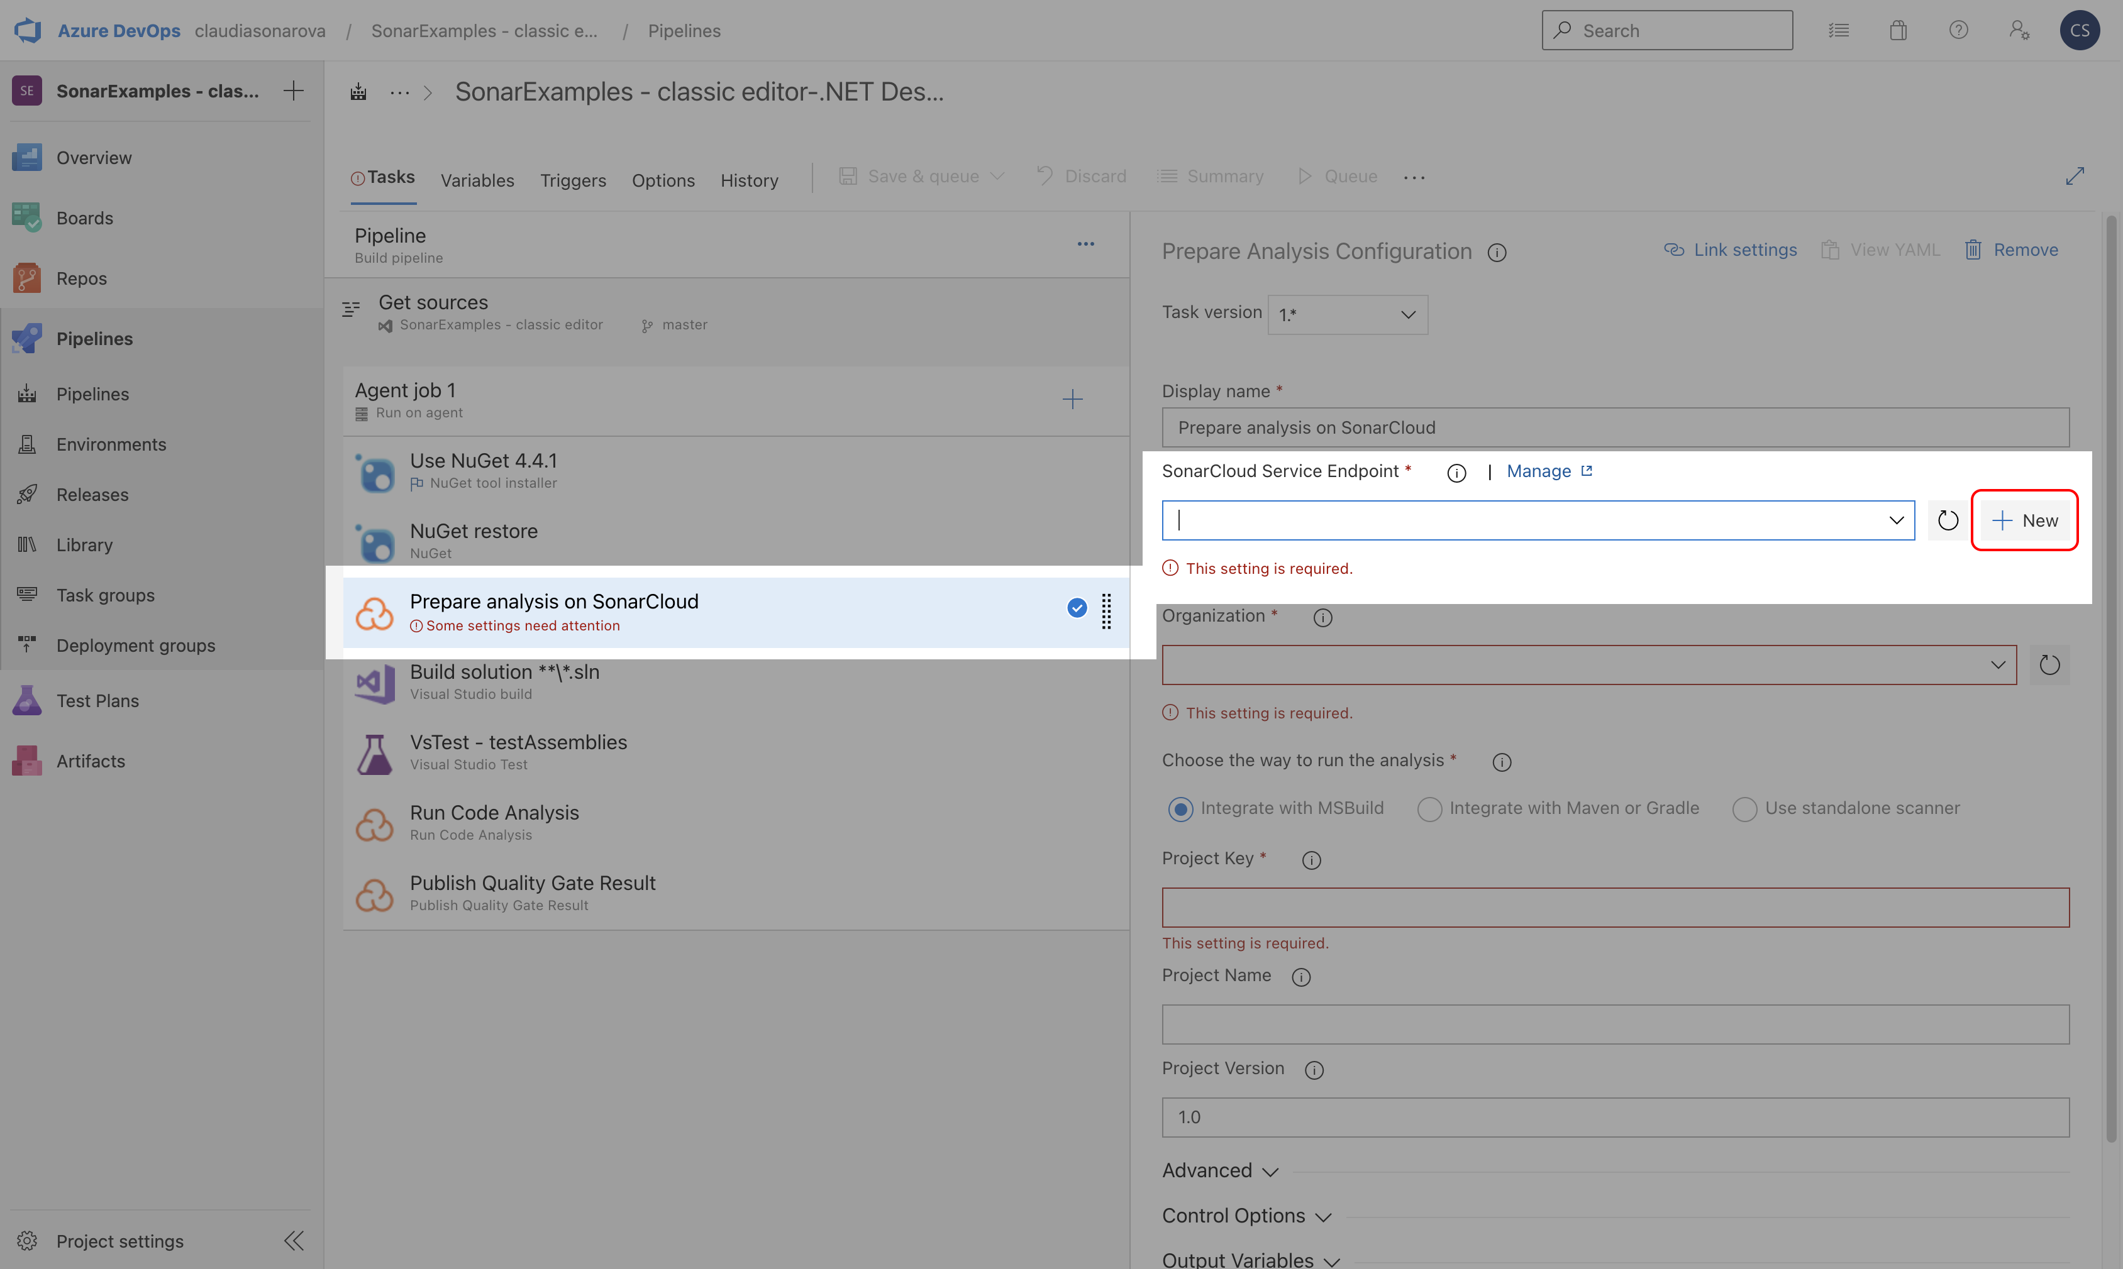Viewport: 2123px width, 1269px height.
Task: Open the CS account avatar
Action: pos(2080,31)
